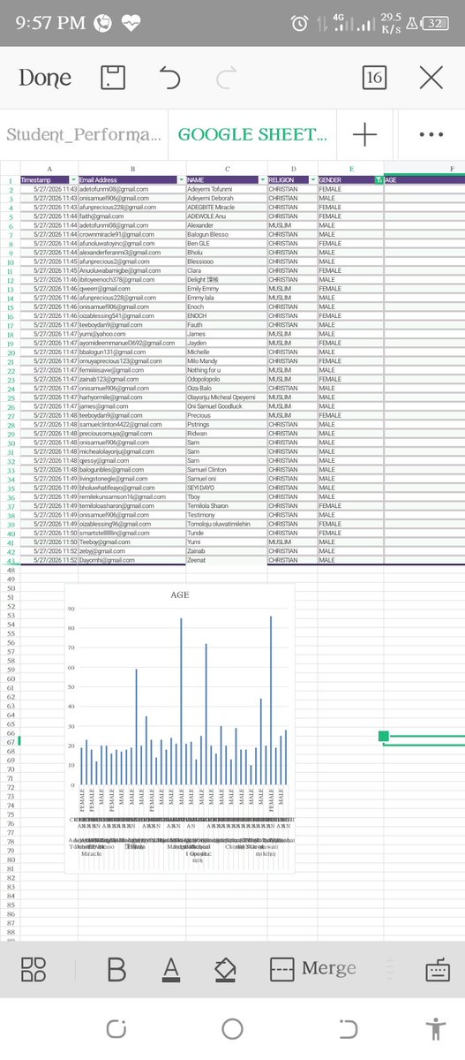
Task: Open the Email Address filter dropdown
Action: [181, 180]
